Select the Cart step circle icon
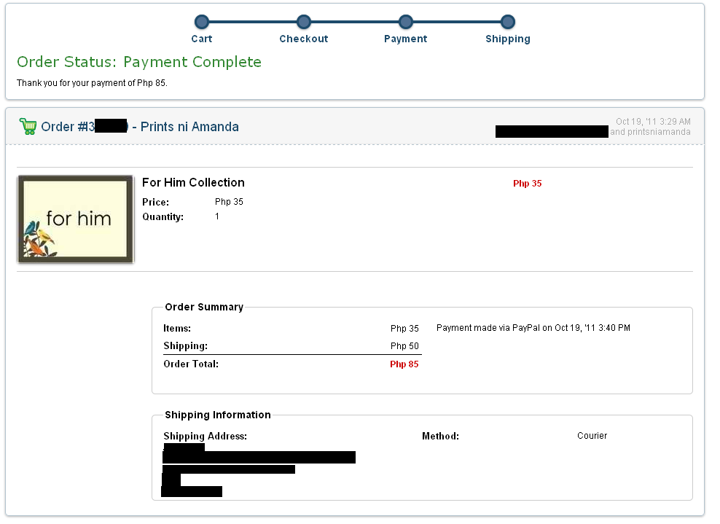This screenshot has width=720, height=524. coord(201,21)
